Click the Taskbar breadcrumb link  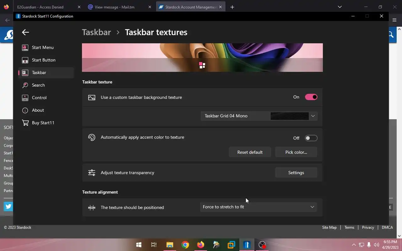[96, 32]
